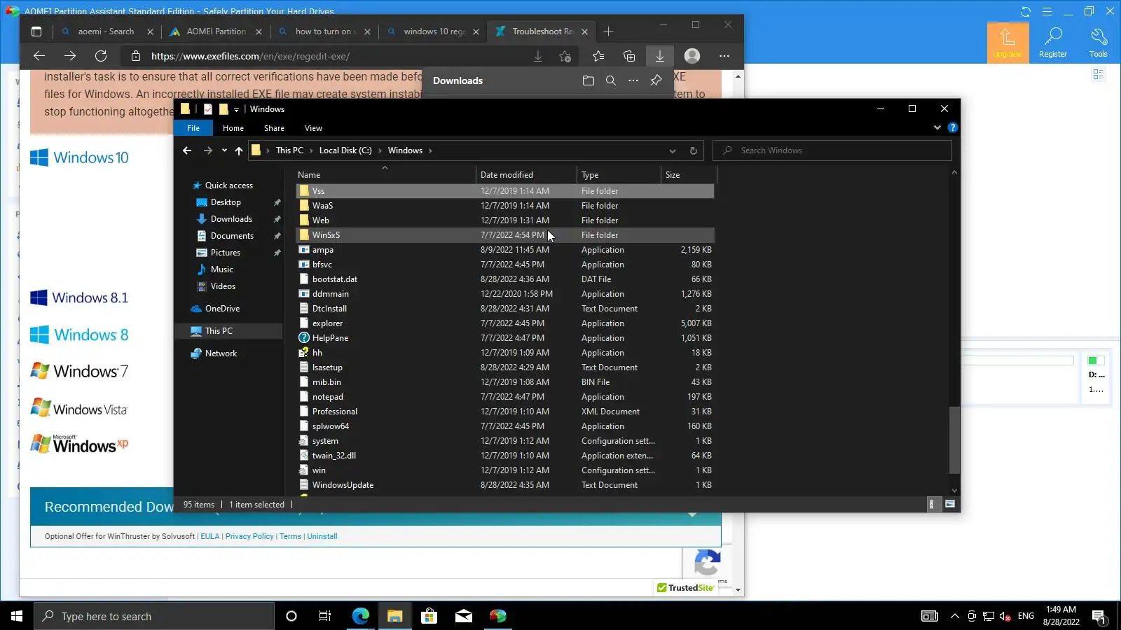Image resolution: width=1121 pixels, height=630 pixels.
Task: Select the explorer application file
Action: click(505, 323)
